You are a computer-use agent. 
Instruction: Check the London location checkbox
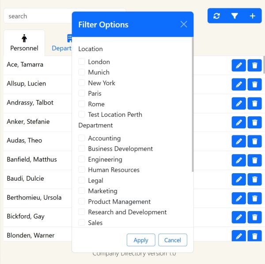coord(82,62)
